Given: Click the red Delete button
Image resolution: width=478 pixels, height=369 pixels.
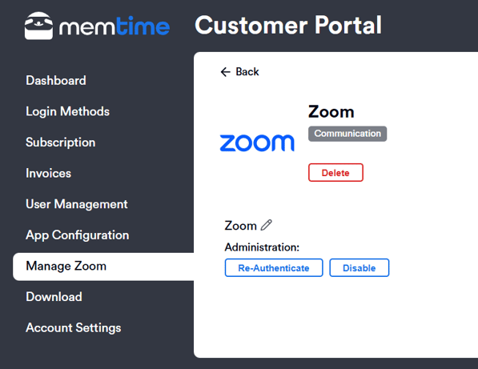Looking at the screenshot, I should coord(335,172).
